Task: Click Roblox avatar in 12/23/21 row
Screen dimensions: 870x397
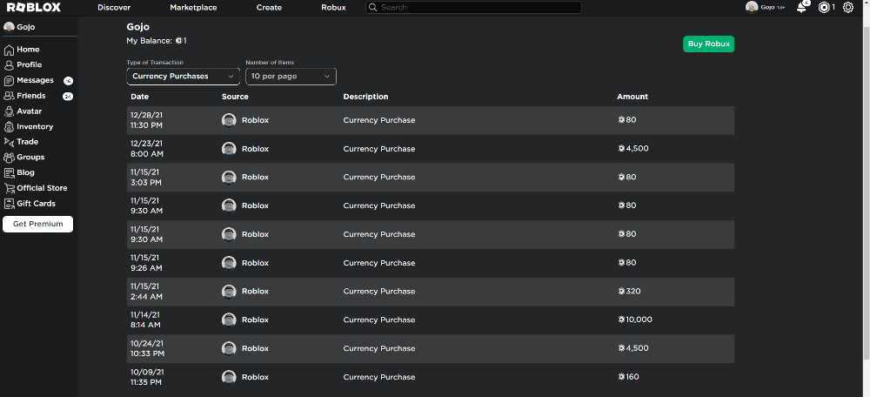Action: tap(229, 149)
